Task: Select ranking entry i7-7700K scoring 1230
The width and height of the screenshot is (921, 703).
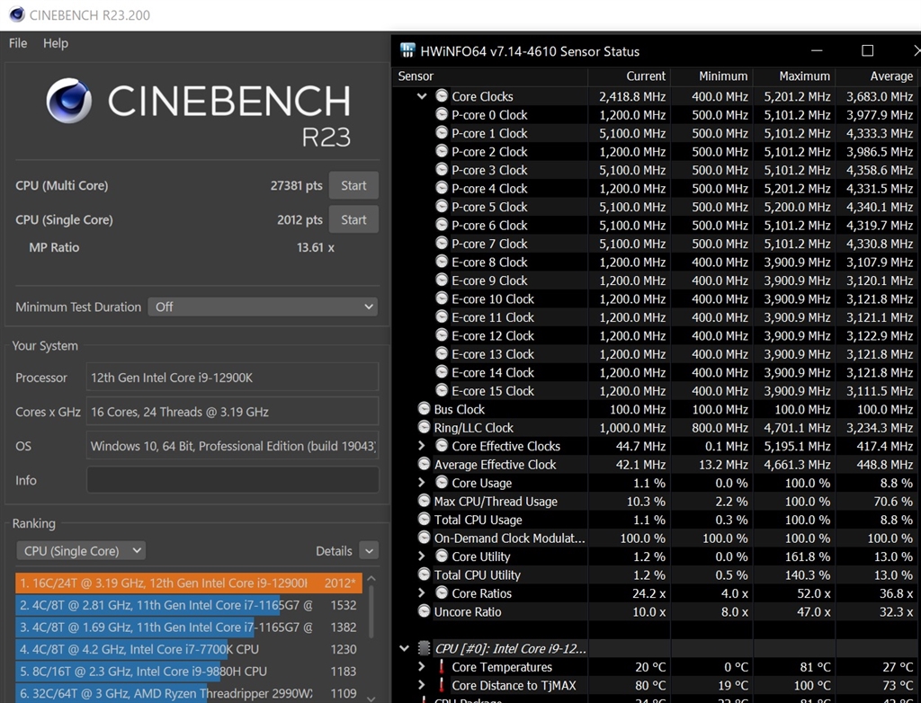Action: [189, 649]
